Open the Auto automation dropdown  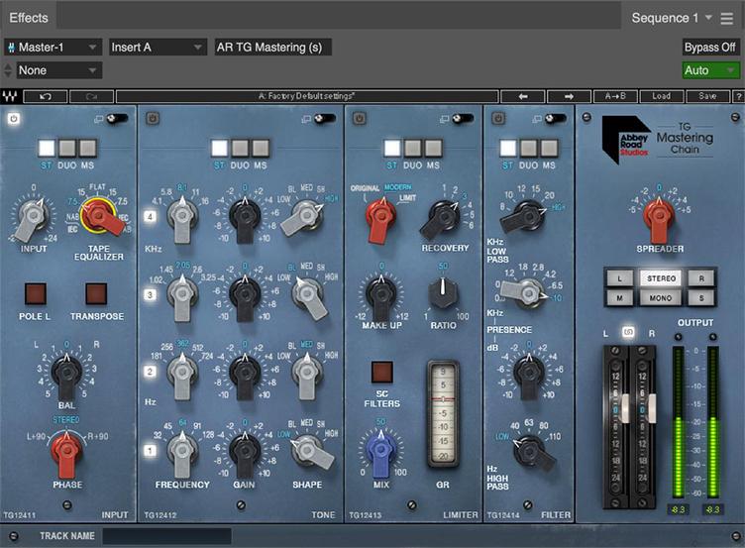710,70
